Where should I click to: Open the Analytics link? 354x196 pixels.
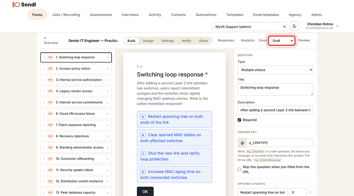pos(248,40)
